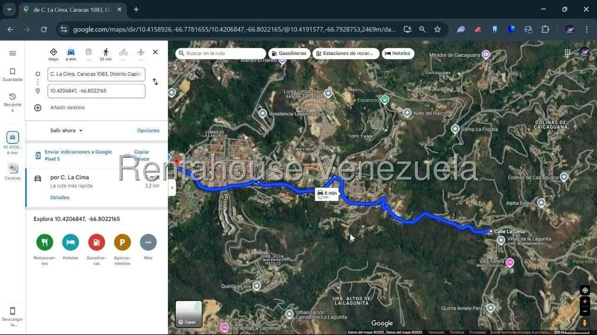This screenshot has width=597, height=335.
Task: Select Mirador de Caicaguana marker
Action: 486,54
